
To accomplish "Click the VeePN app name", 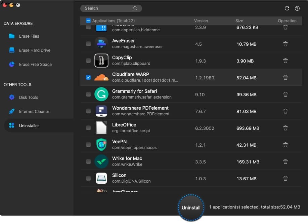I will point(120,142).
